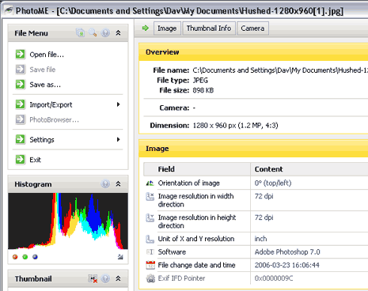Switch to the Image tab
This screenshot has height=291, width=368.
(167, 28)
